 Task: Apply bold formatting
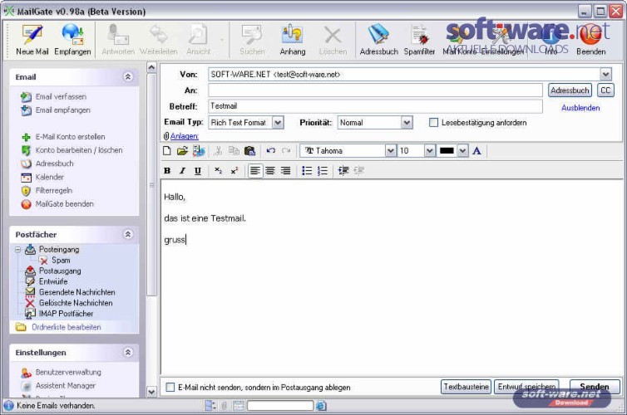point(167,171)
